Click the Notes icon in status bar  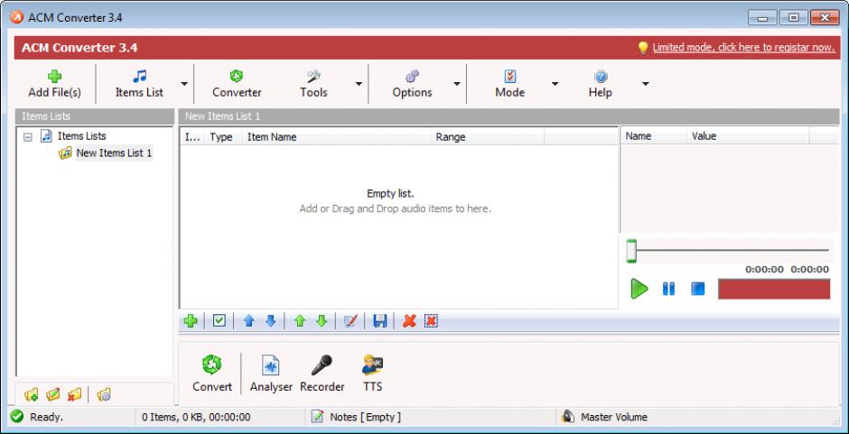pos(317,417)
